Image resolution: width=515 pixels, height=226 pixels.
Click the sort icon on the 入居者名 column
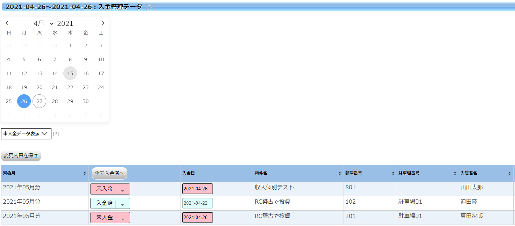(509, 173)
